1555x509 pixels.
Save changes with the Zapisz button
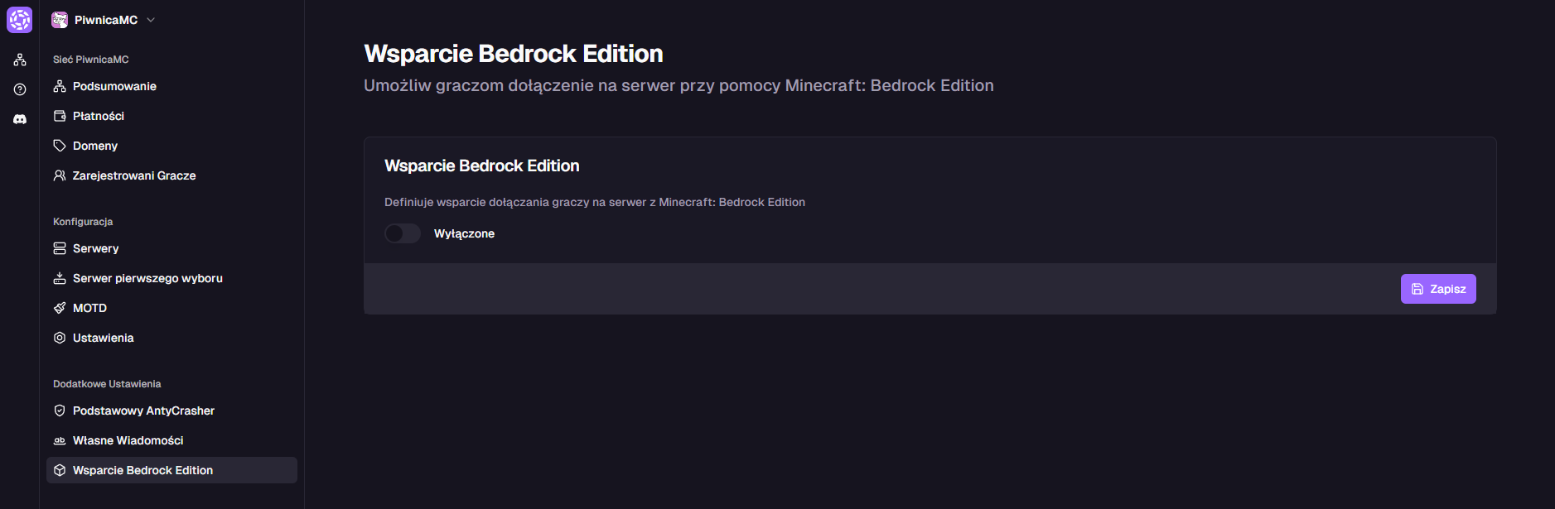[x=1438, y=289]
